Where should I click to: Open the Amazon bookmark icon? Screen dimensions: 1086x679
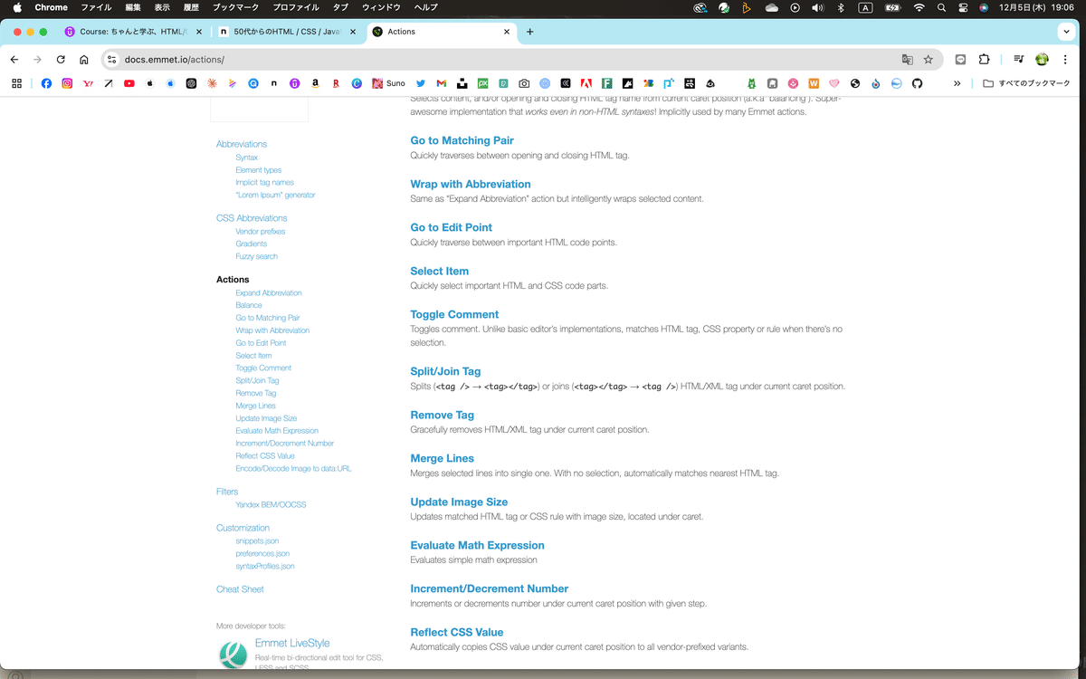coord(315,83)
